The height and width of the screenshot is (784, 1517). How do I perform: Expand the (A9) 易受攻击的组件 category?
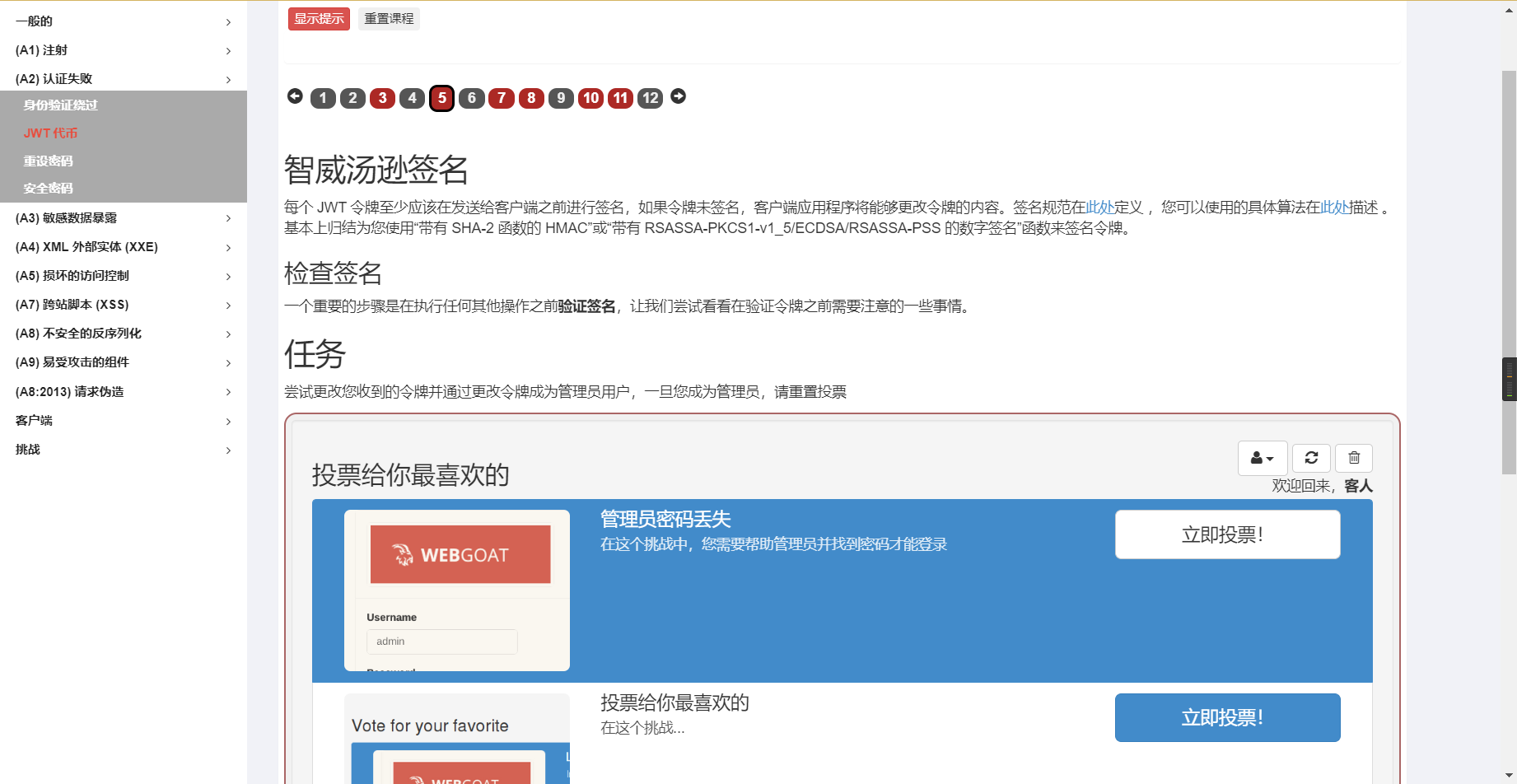124,362
